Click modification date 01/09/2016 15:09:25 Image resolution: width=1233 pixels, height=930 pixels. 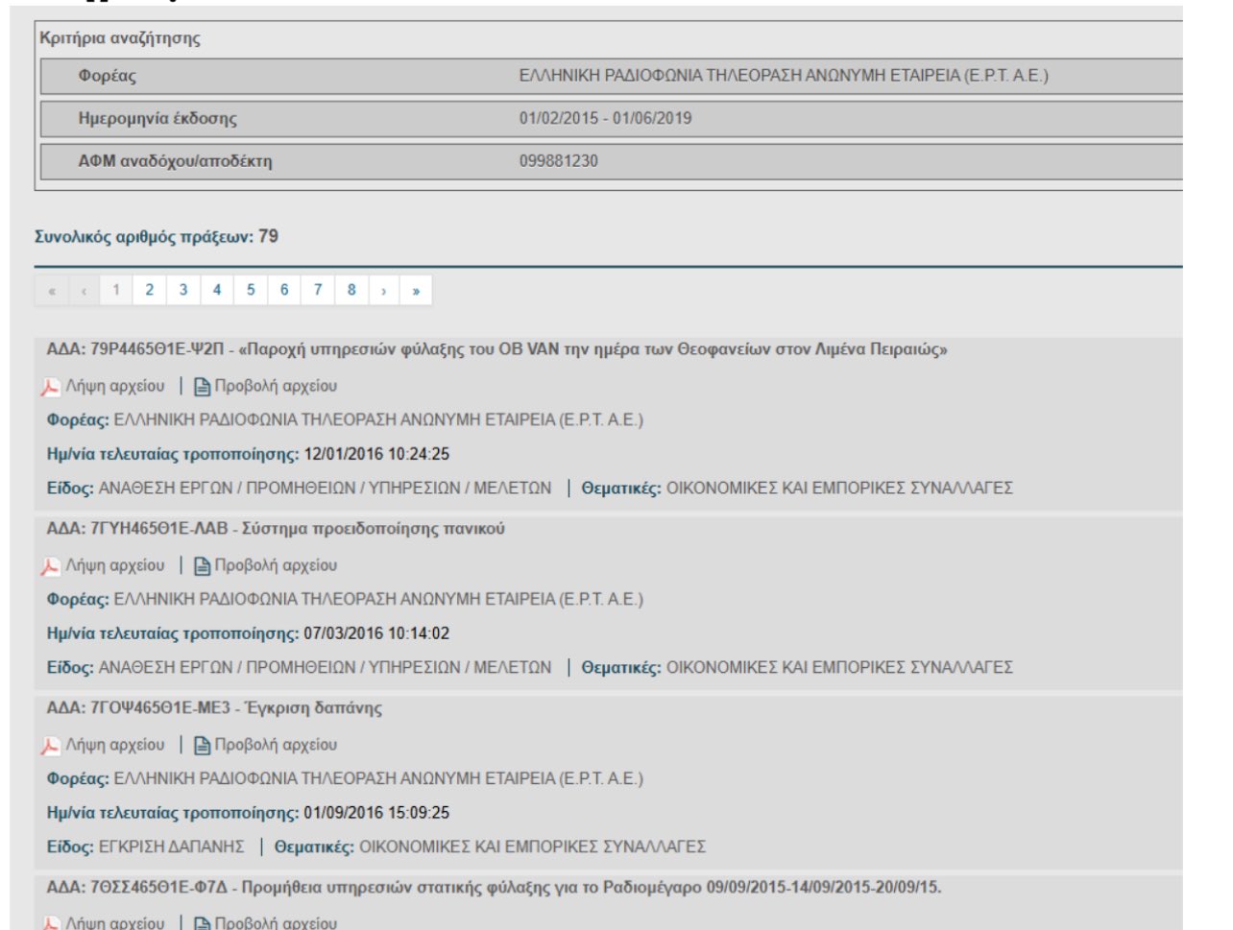pos(376,813)
